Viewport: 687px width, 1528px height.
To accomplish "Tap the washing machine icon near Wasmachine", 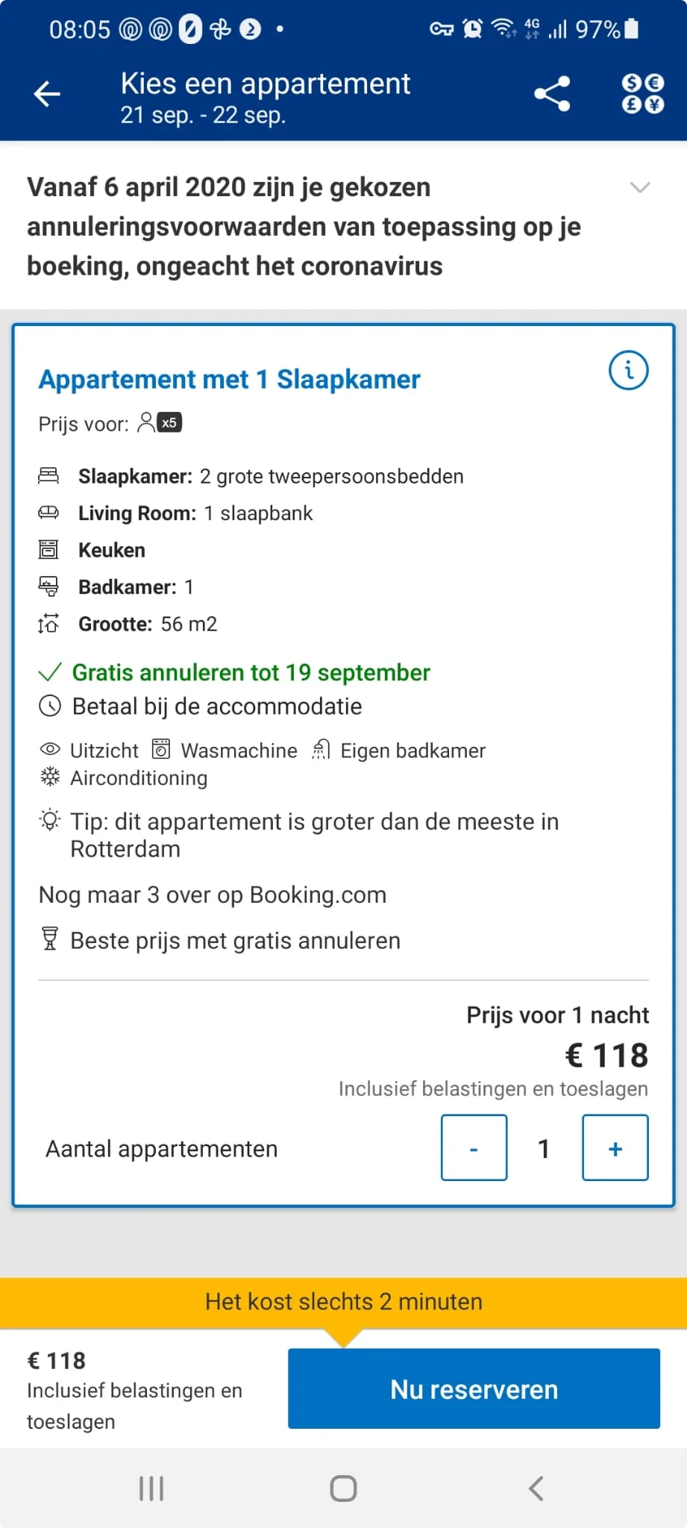I will point(160,749).
